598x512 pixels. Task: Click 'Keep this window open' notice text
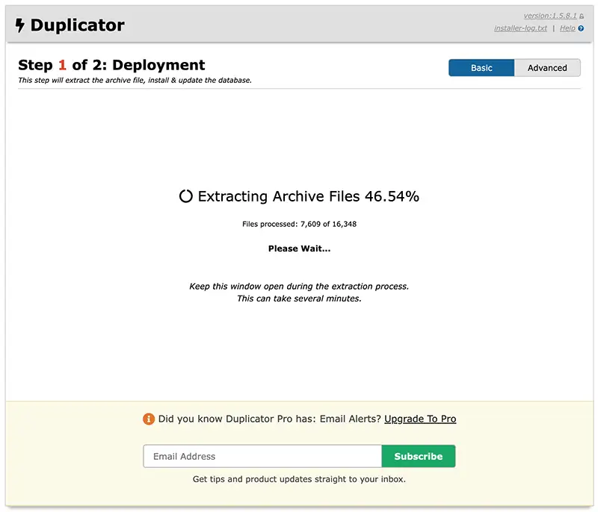(x=299, y=287)
